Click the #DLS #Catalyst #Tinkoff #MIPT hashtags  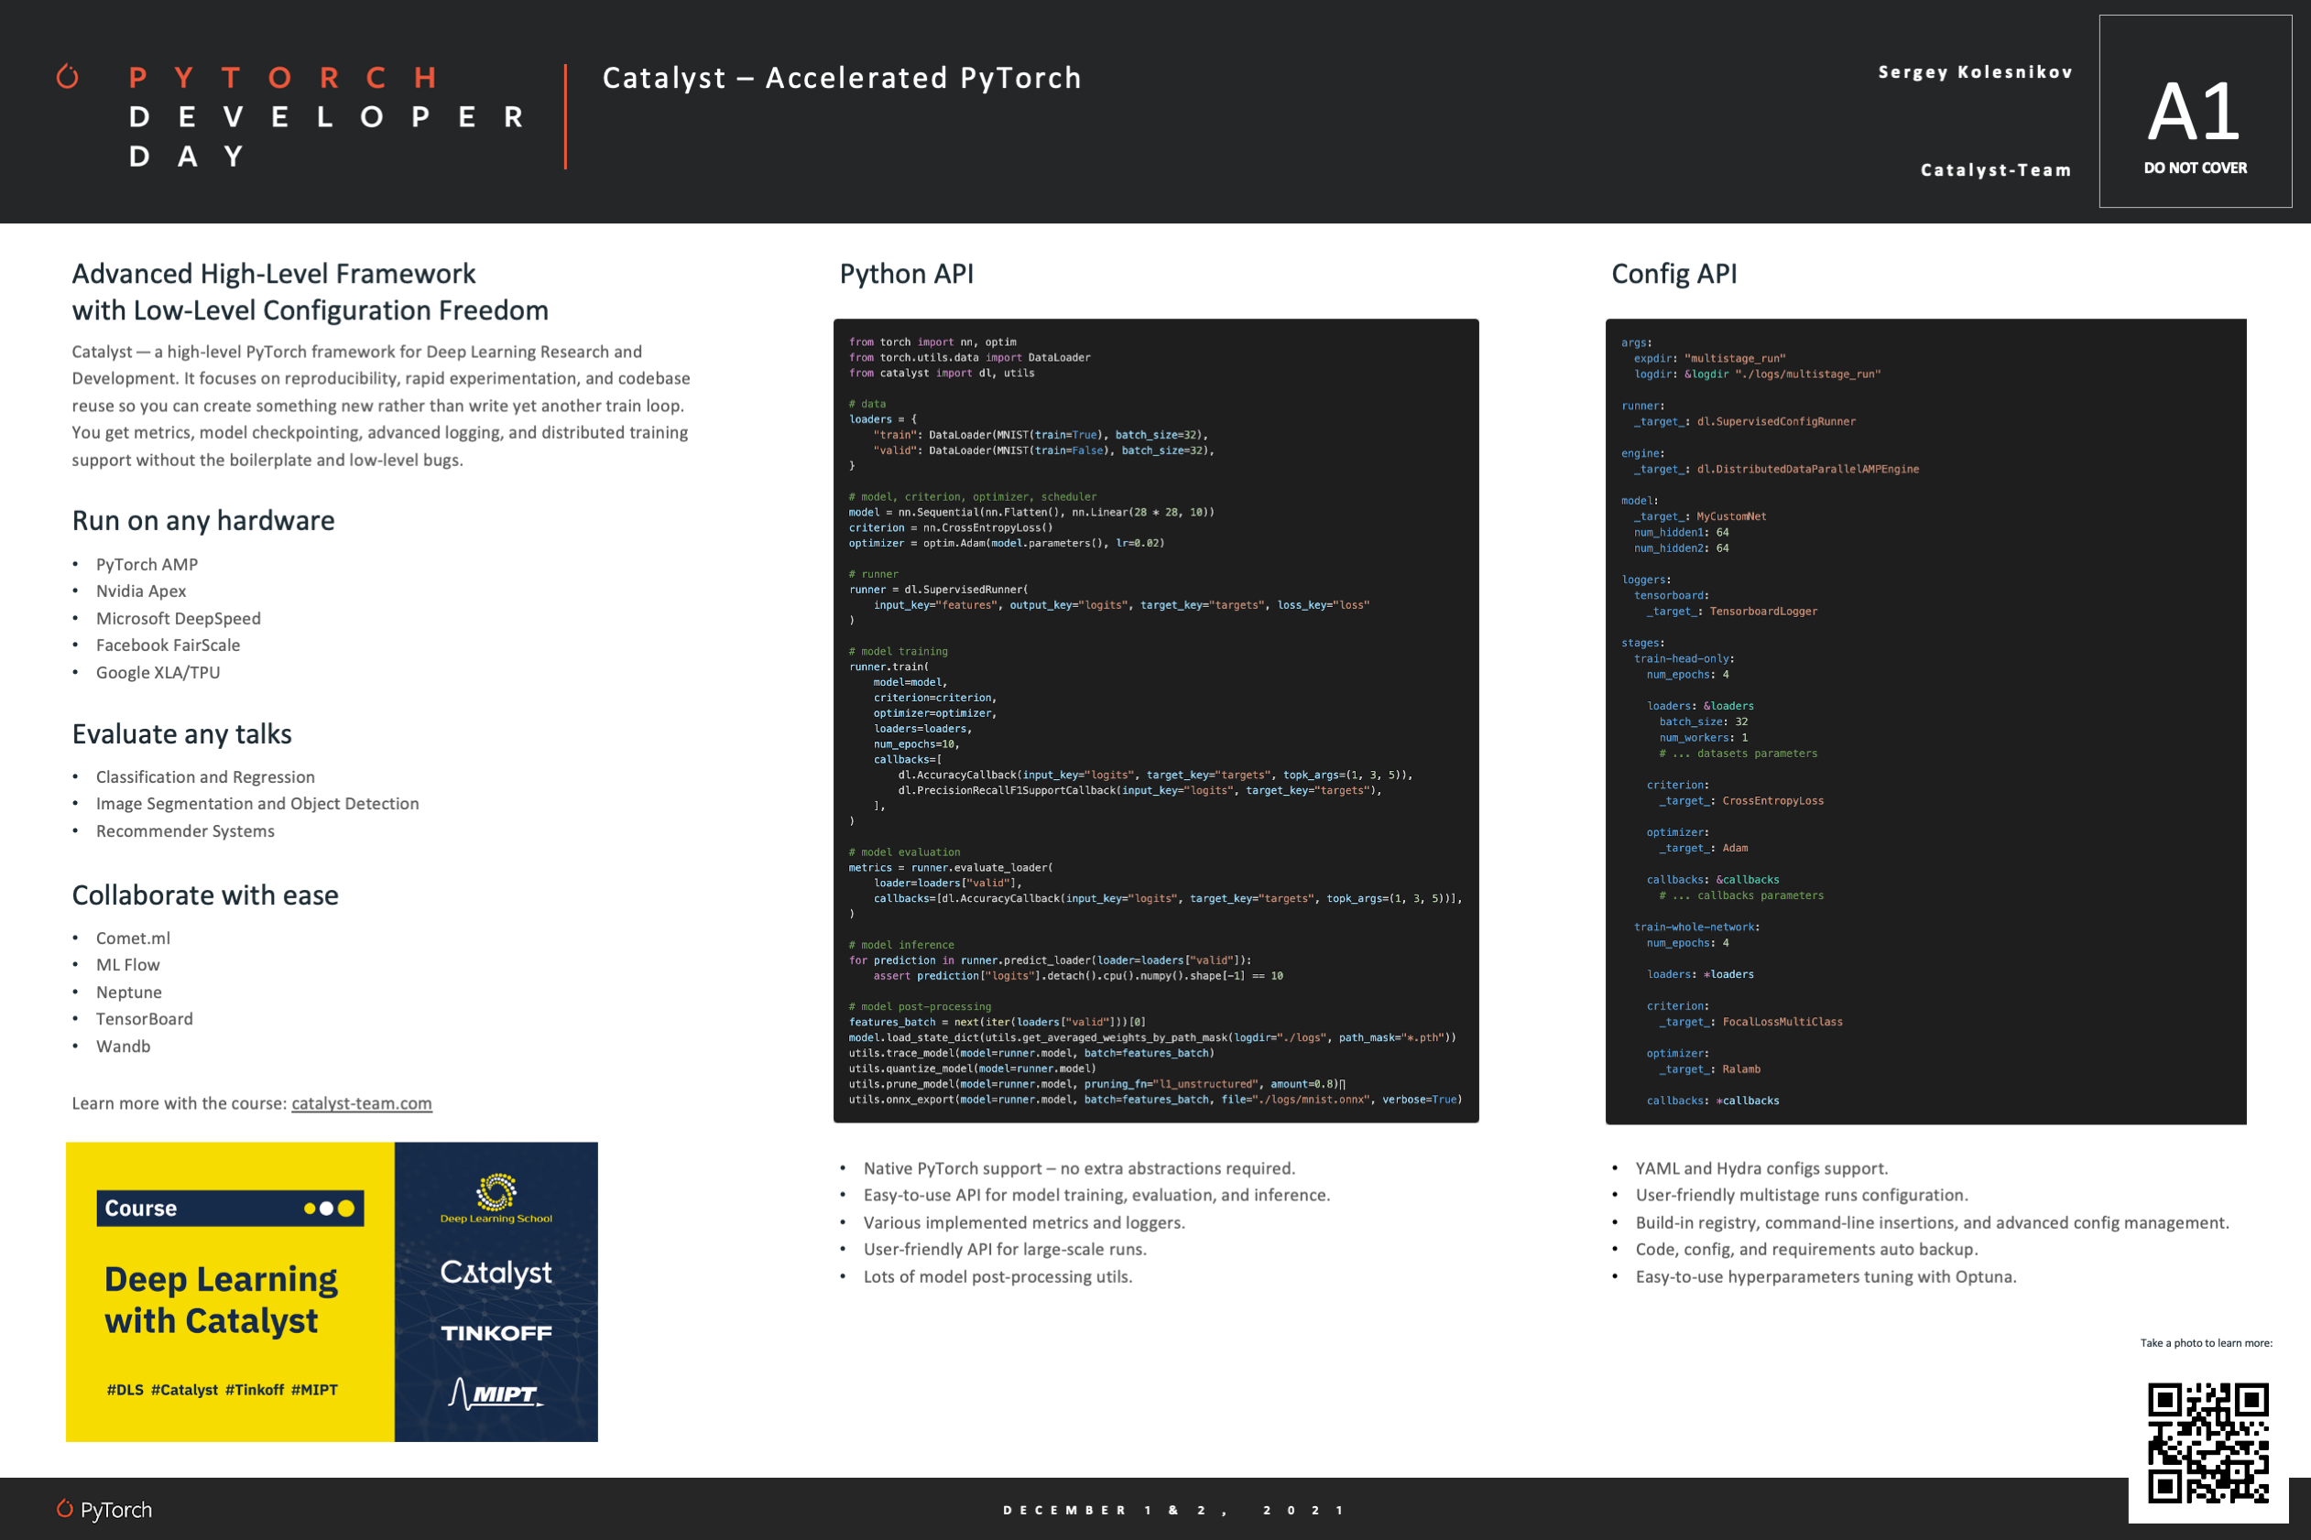tap(222, 1390)
